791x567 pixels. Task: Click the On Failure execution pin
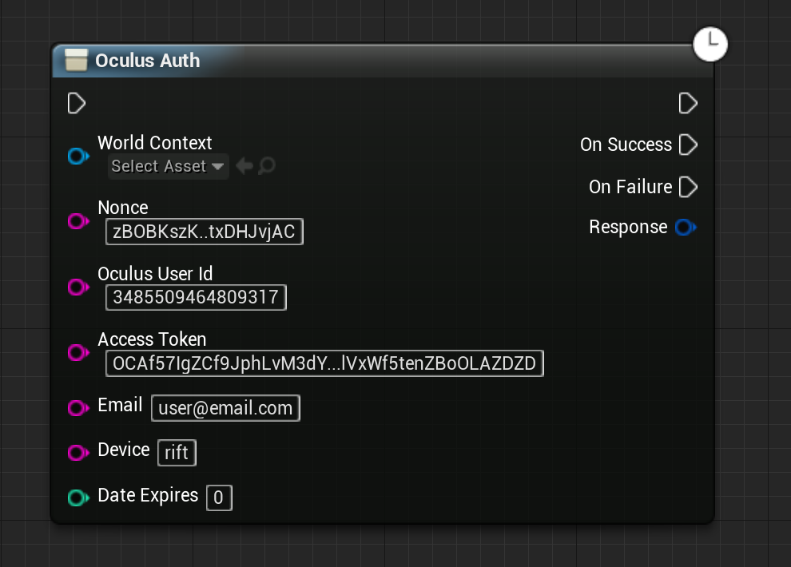pyautogui.click(x=687, y=187)
